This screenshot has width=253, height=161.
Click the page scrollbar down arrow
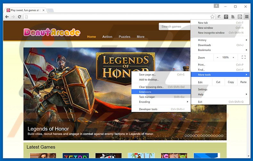(x=248, y=156)
